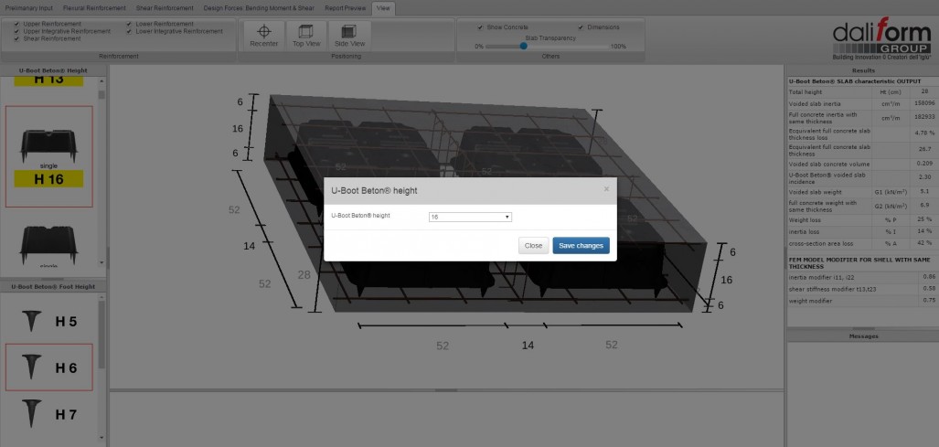The image size is (939, 447).
Task: Click the Voided slab inertia row
Action: pos(862,103)
